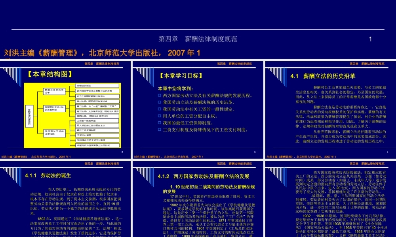Click chart box 西方主要国家薪酬法规简介
The height and width of the screenshot is (237, 396).
coord(97,96)
